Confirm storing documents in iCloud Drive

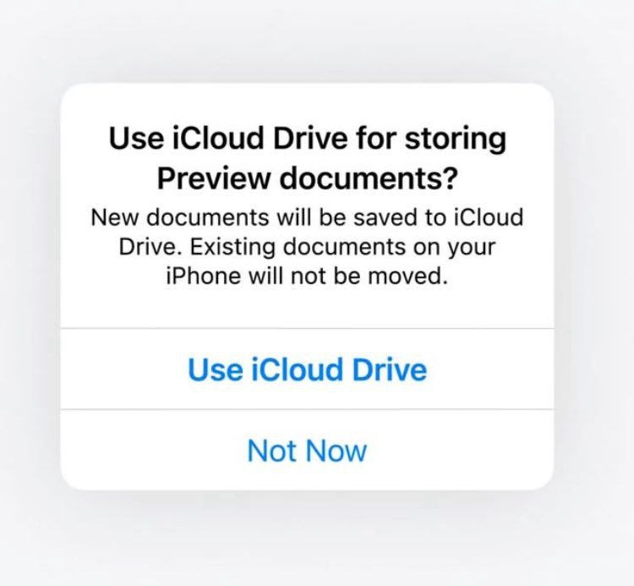click(307, 369)
